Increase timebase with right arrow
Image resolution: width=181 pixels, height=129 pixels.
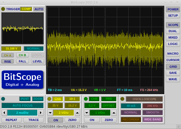[41, 113]
